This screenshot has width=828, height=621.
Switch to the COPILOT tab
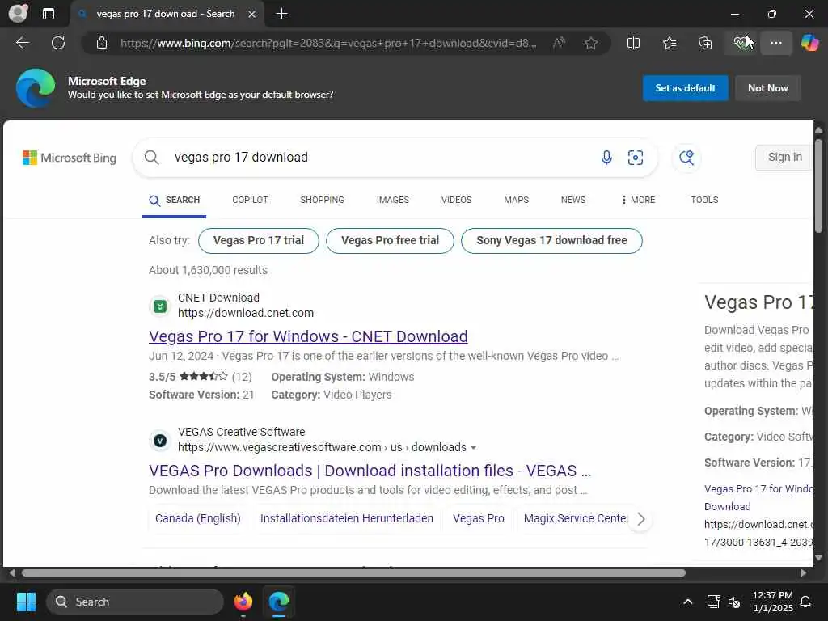[x=250, y=201]
